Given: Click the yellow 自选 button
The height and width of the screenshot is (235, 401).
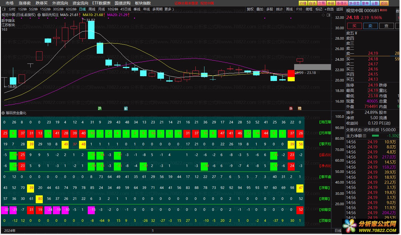Looking at the screenshot, I should click(312, 3).
